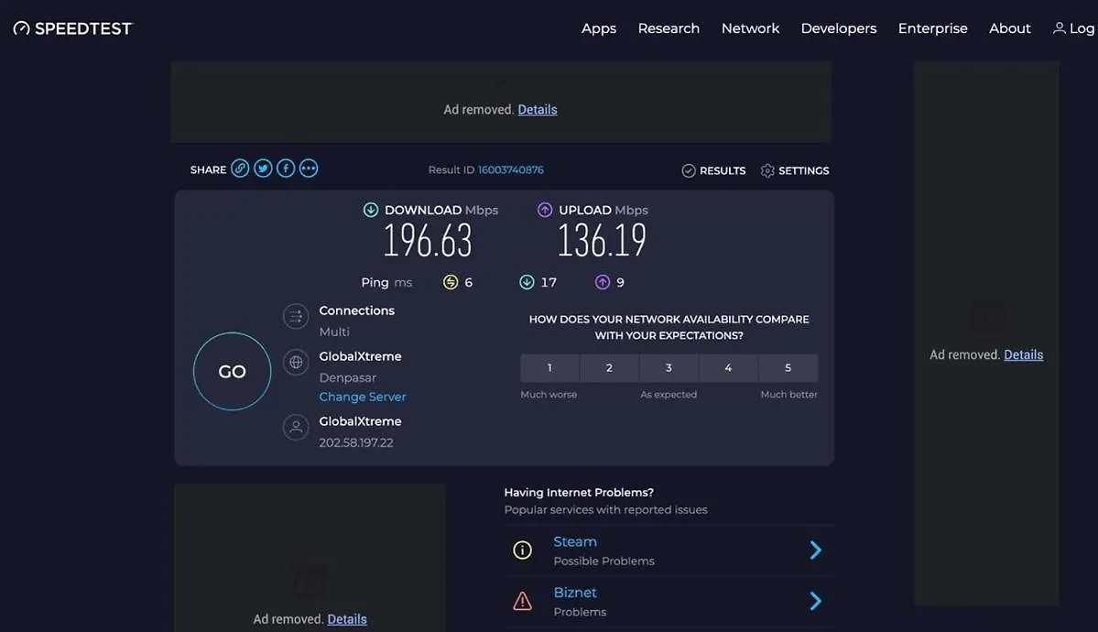This screenshot has width=1098, height=632.
Task: Click the IP address 202.58.197.22
Action: pos(355,442)
